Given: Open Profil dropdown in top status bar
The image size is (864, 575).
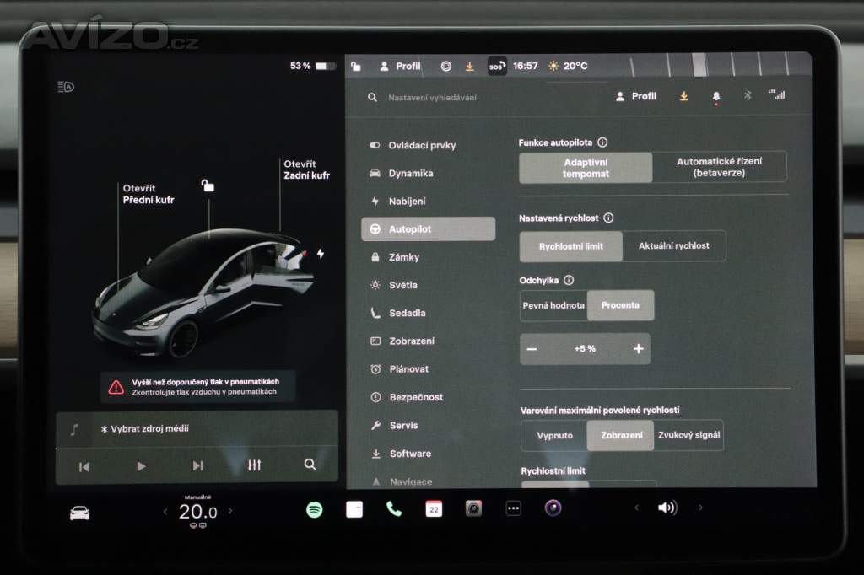Looking at the screenshot, I should click(x=400, y=66).
